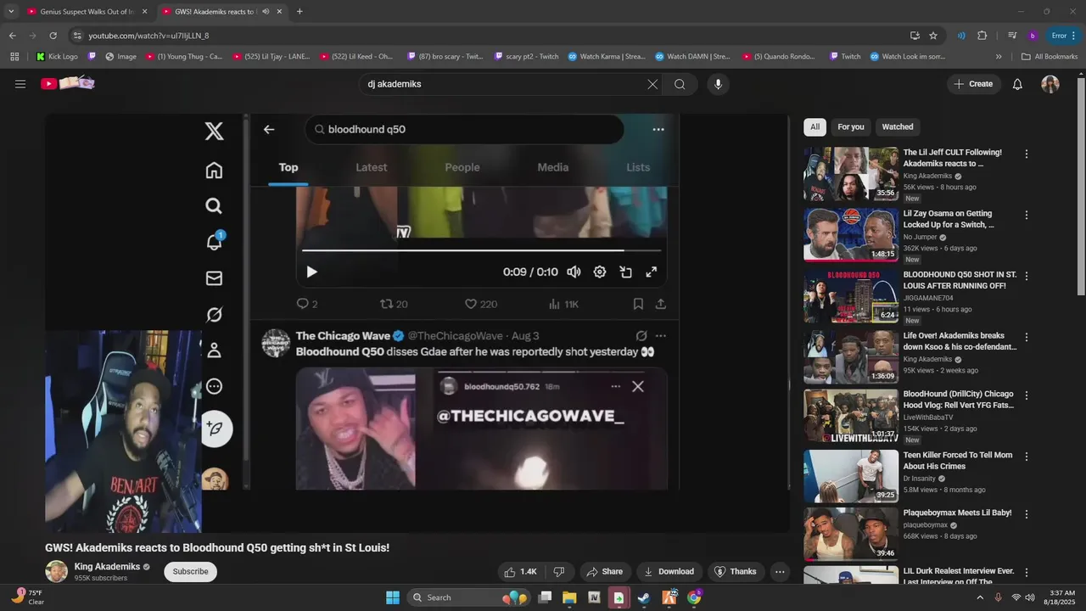Screen dimensions: 1086x611
Task: Mute the audio-playing GWS! Akademiks tab
Action: 266,11
